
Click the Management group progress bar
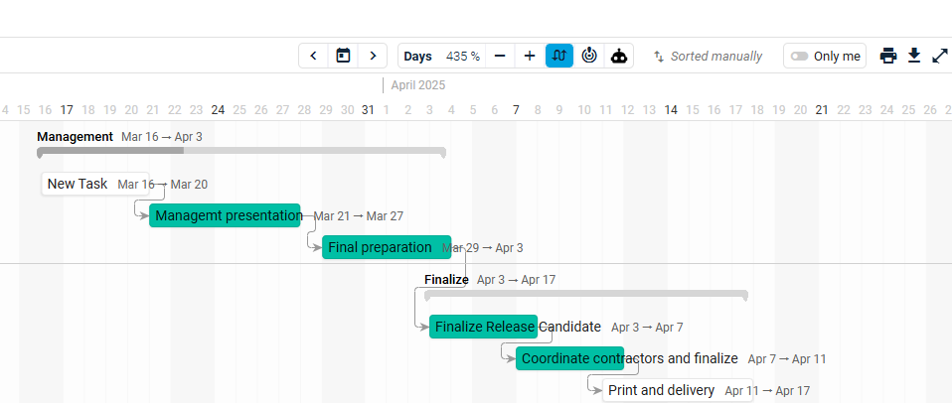click(241, 150)
